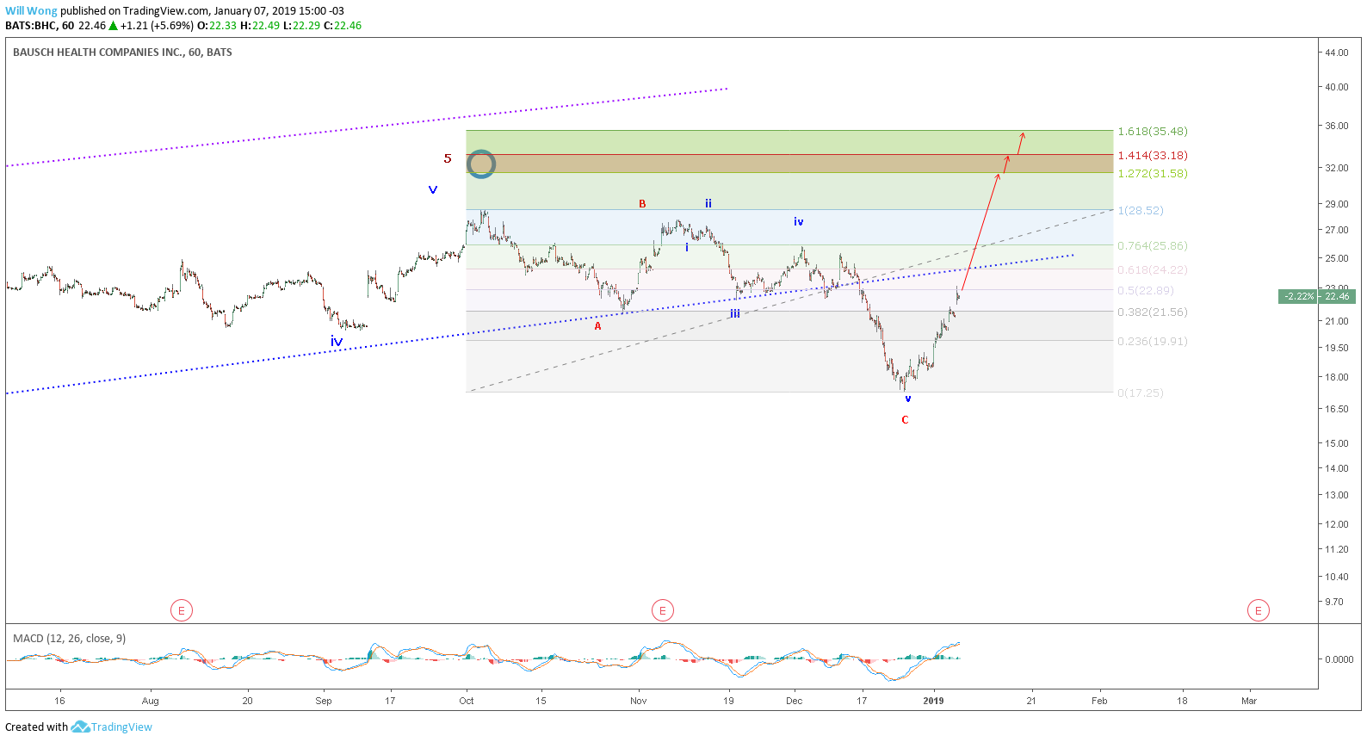Click the teal circle near wave 5
This screenshot has width=1367, height=742.
[481, 164]
